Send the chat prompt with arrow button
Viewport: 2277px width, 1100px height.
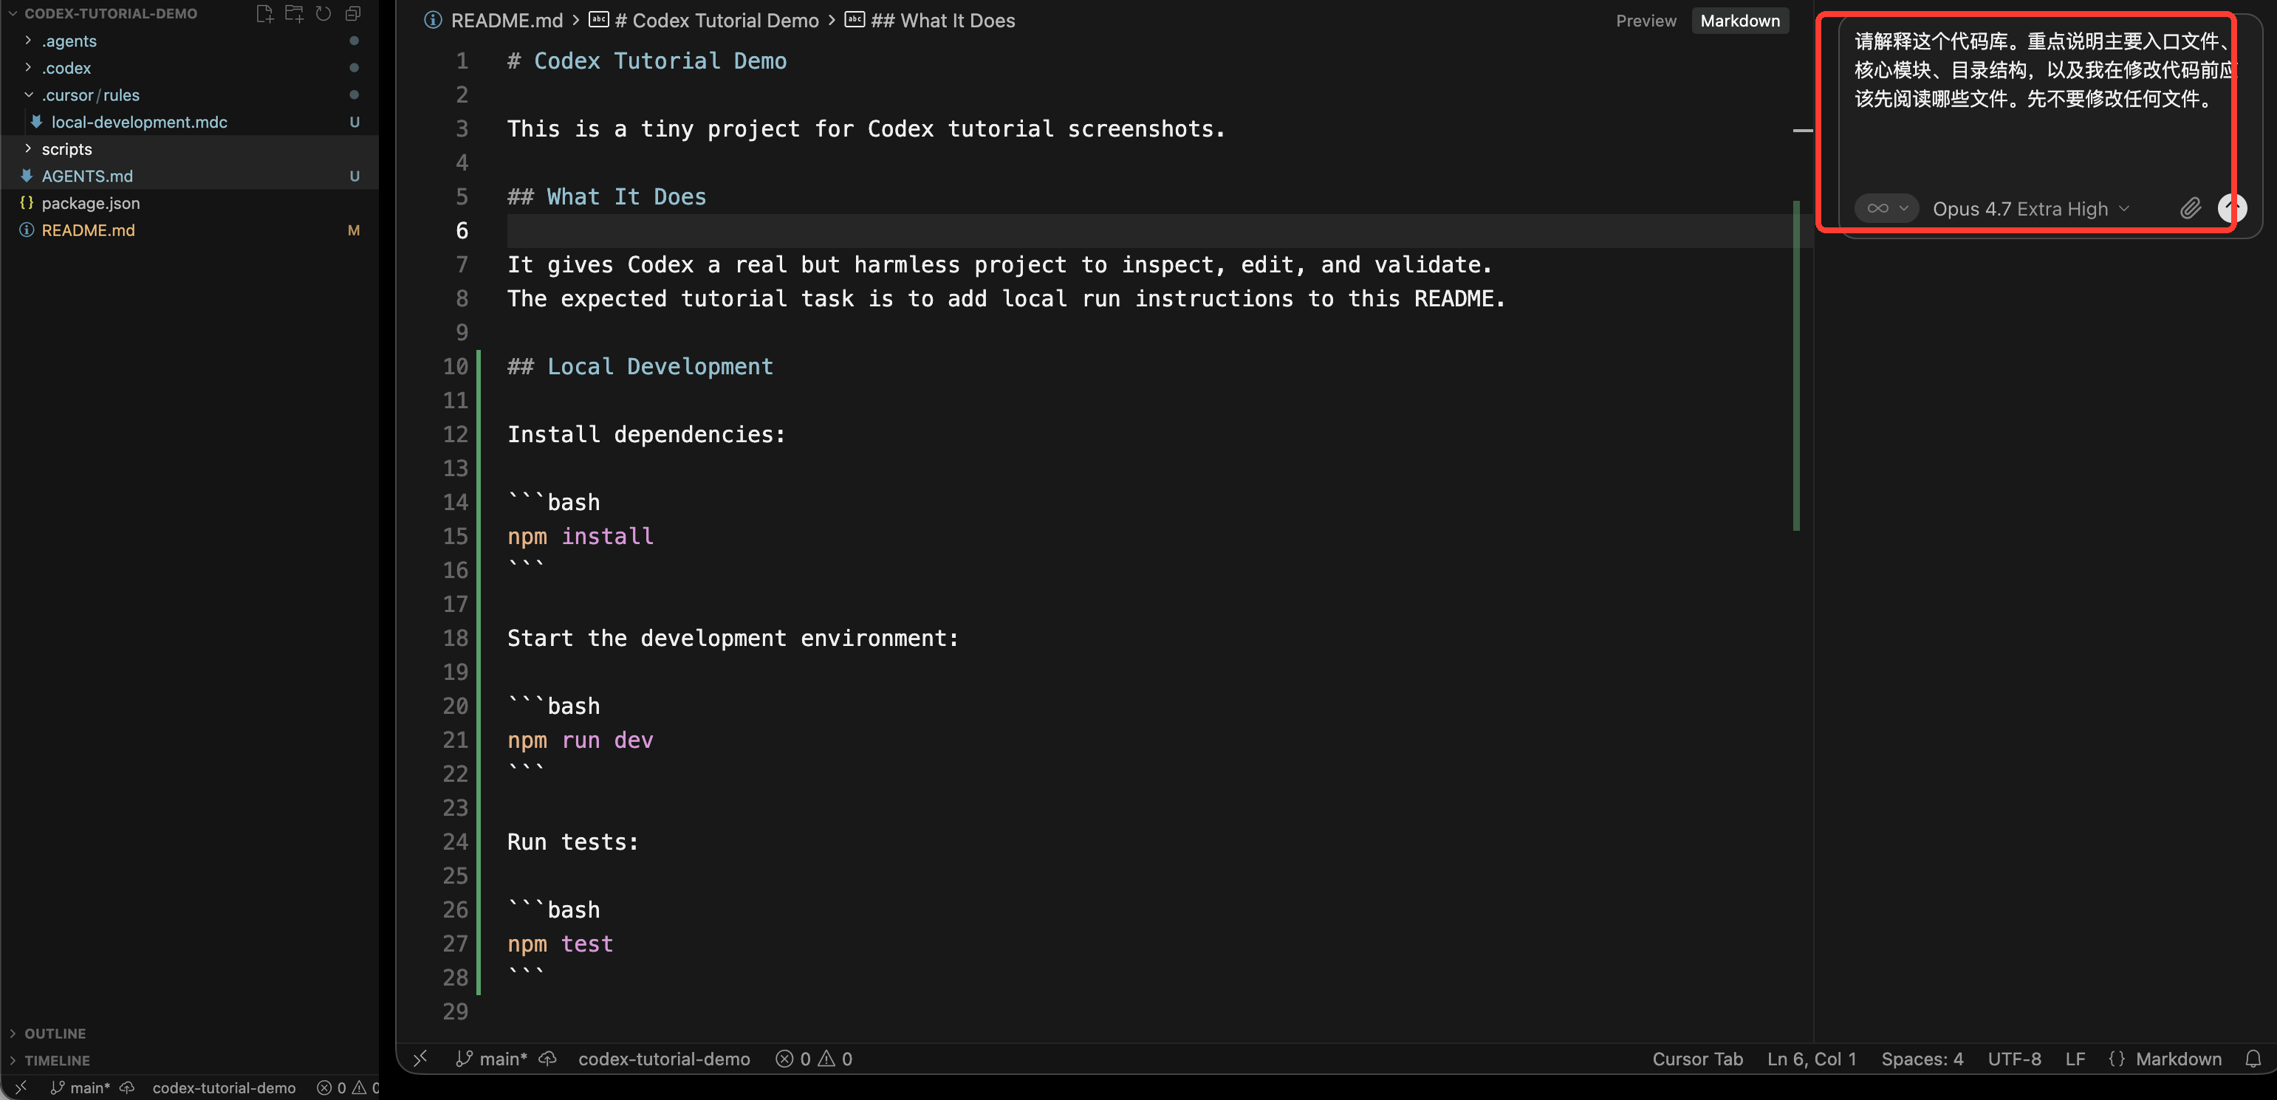point(2231,208)
